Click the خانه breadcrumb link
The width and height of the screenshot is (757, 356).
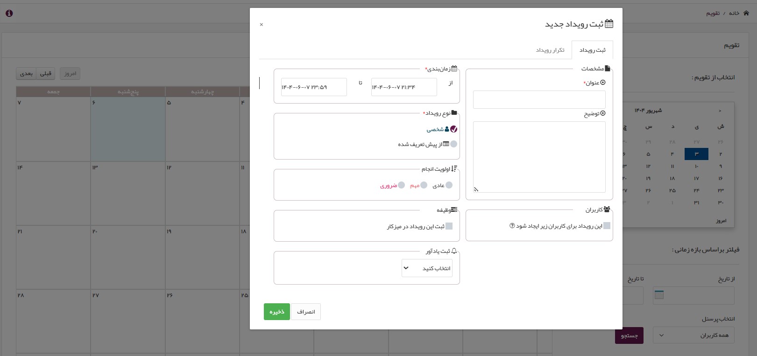coord(734,13)
